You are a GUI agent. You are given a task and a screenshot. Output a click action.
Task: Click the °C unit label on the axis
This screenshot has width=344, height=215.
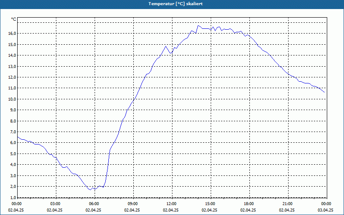pyautogui.click(x=14, y=19)
